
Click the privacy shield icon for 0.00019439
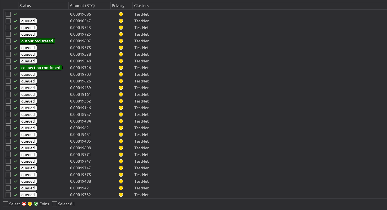click(121, 88)
